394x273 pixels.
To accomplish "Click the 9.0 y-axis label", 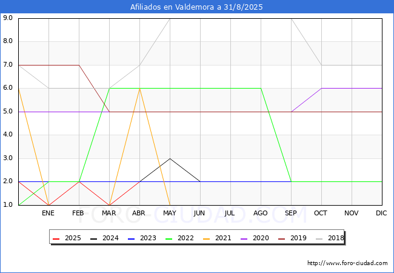I will pos(8,18).
